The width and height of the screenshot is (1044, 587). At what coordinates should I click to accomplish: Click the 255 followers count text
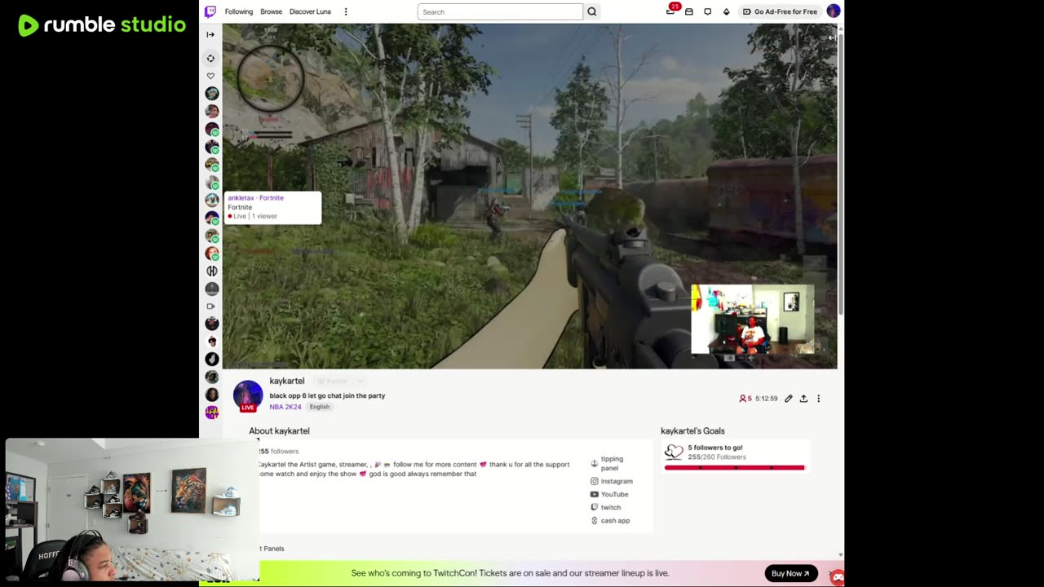(x=279, y=451)
